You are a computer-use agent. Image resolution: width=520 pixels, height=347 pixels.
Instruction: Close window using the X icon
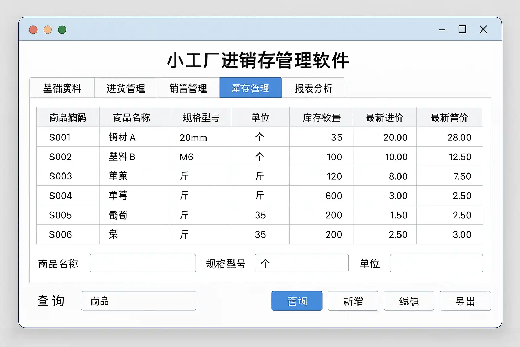(x=483, y=29)
